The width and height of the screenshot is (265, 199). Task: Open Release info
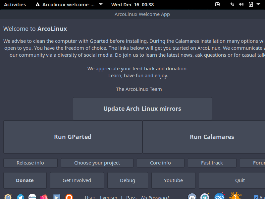coord(30,163)
